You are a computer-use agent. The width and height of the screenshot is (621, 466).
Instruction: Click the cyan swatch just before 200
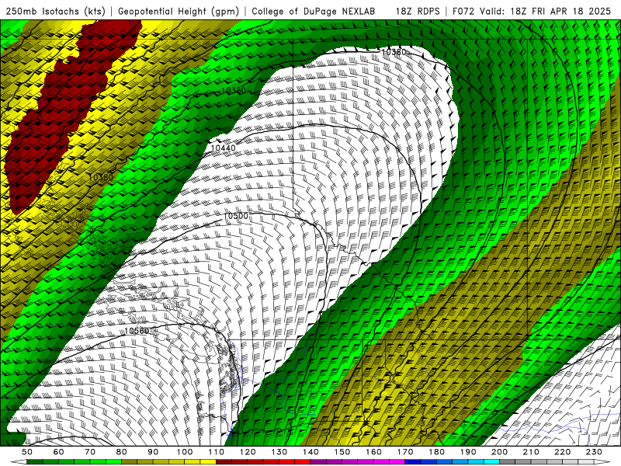point(492,462)
